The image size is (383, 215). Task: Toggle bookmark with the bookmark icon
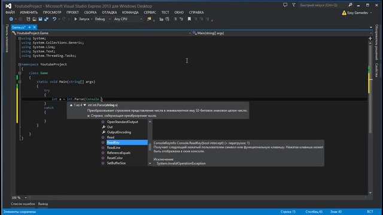coord(189,19)
